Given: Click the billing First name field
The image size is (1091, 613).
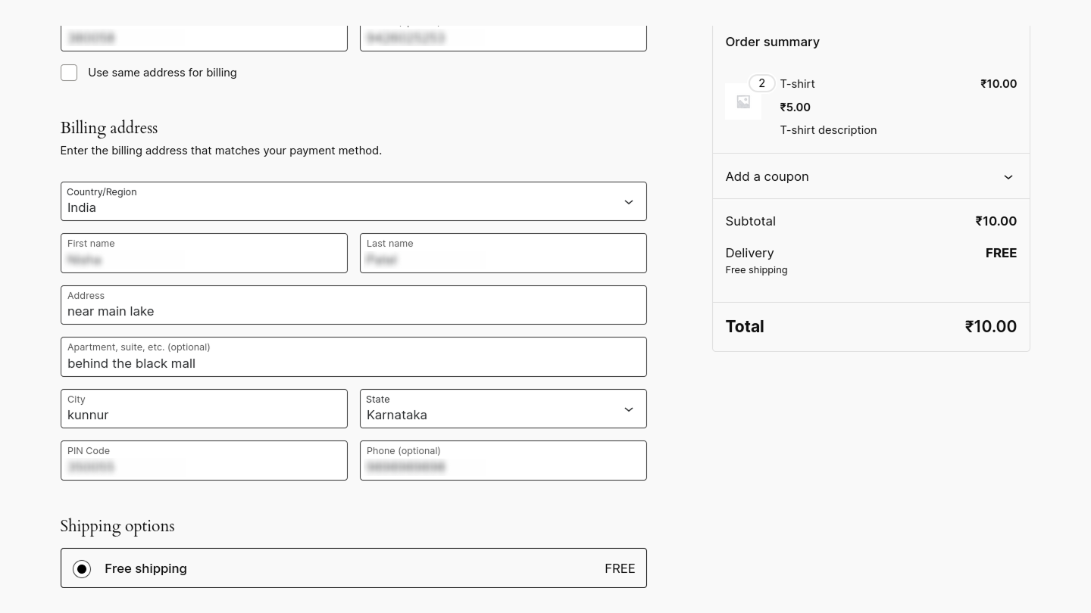Looking at the screenshot, I should coord(204,253).
